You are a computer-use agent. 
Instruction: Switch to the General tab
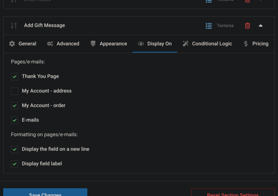pyautogui.click(x=27, y=43)
